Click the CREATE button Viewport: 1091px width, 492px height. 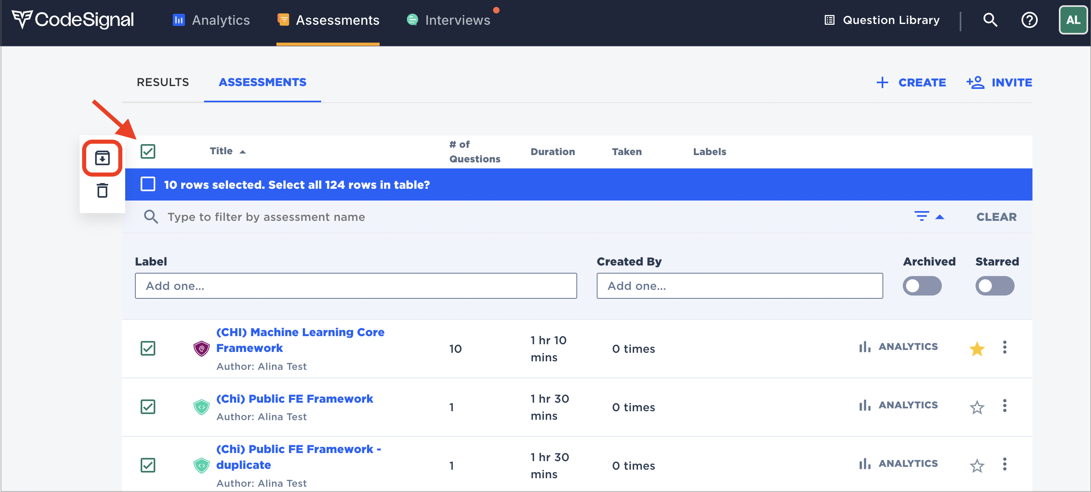(x=911, y=82)
